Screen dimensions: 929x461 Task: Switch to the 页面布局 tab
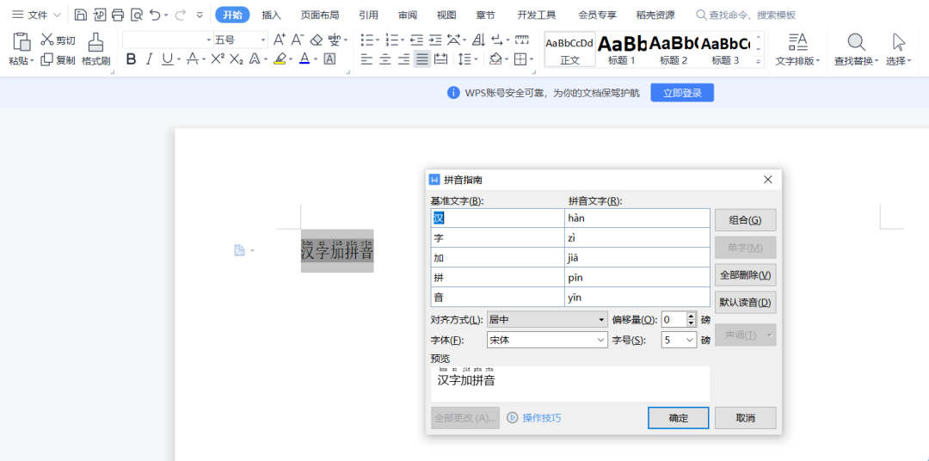(320, 15)
